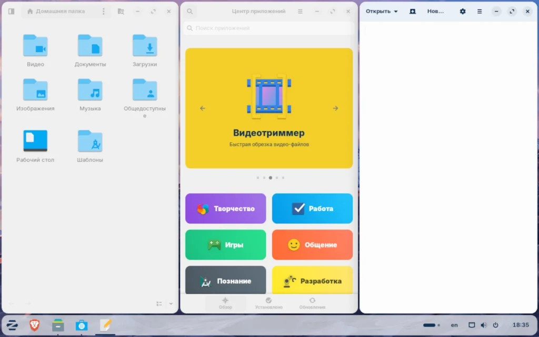Click the search icon in Software center
This screenshot has width=539, height=337.
(x=189, y=12)
